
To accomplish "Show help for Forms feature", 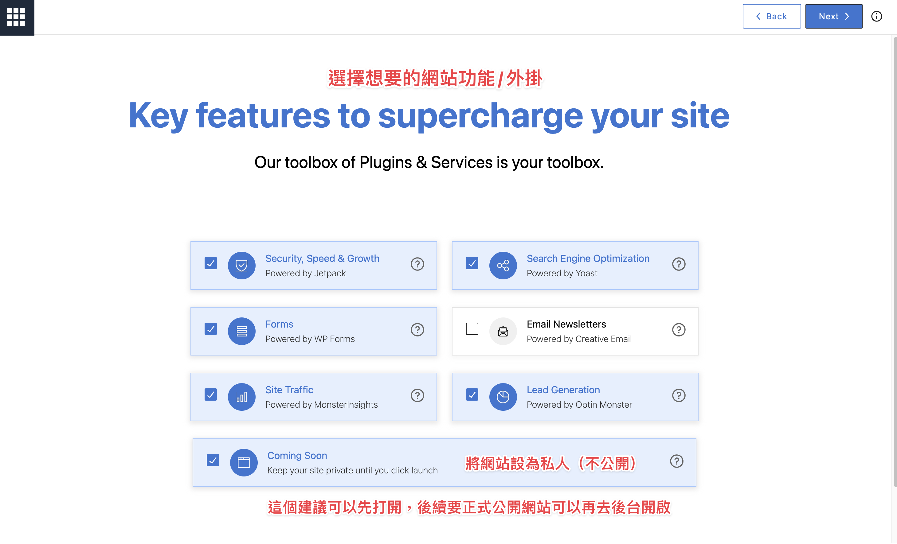I will (x=417, y=330).
